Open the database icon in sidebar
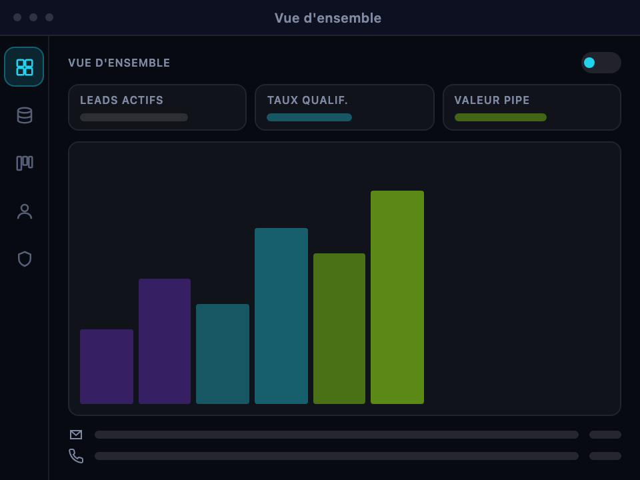 (x=24, y=115)
